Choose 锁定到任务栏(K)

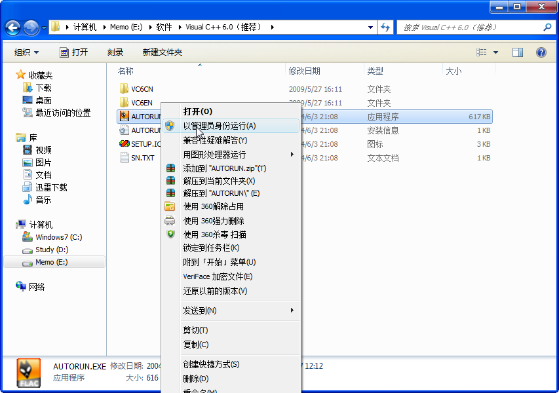tap(231, 248)
